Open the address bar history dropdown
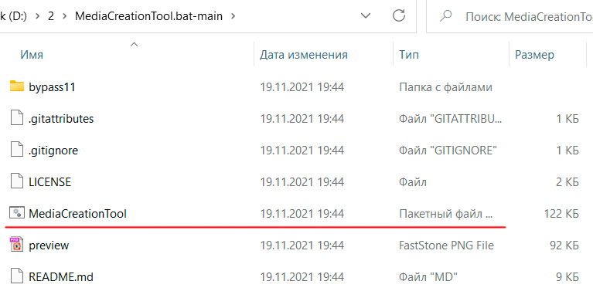The width and height of the screenshot is (593, 298). click(366, 16)
